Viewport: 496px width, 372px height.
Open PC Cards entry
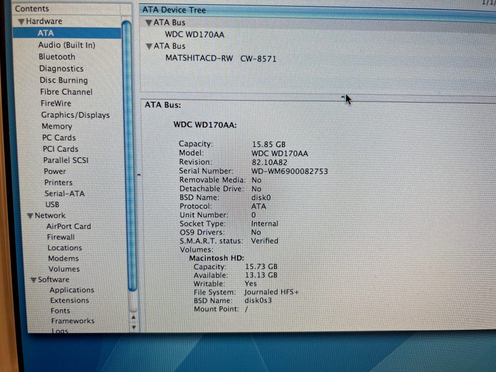pos(59,137)
